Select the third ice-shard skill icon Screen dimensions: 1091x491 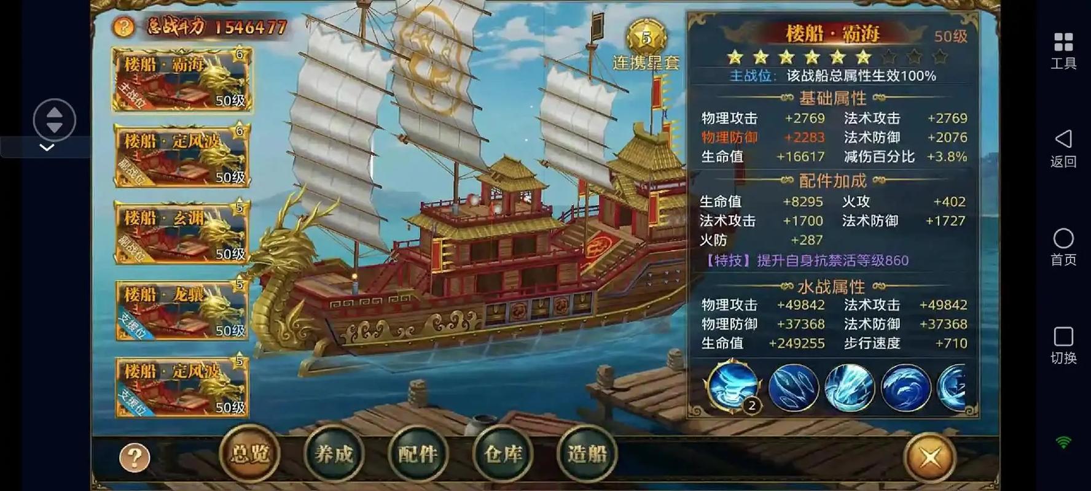[x=849, y=387]
